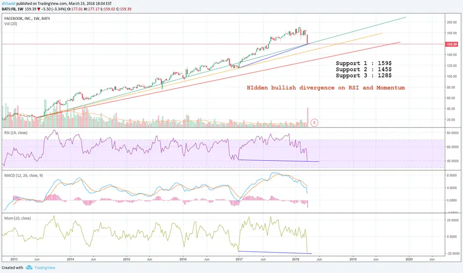The height and width of the screenshot is (273, 463).
Task: Select the red 159.39 price label
Action: pyautogui.click(x=452, y=44)
